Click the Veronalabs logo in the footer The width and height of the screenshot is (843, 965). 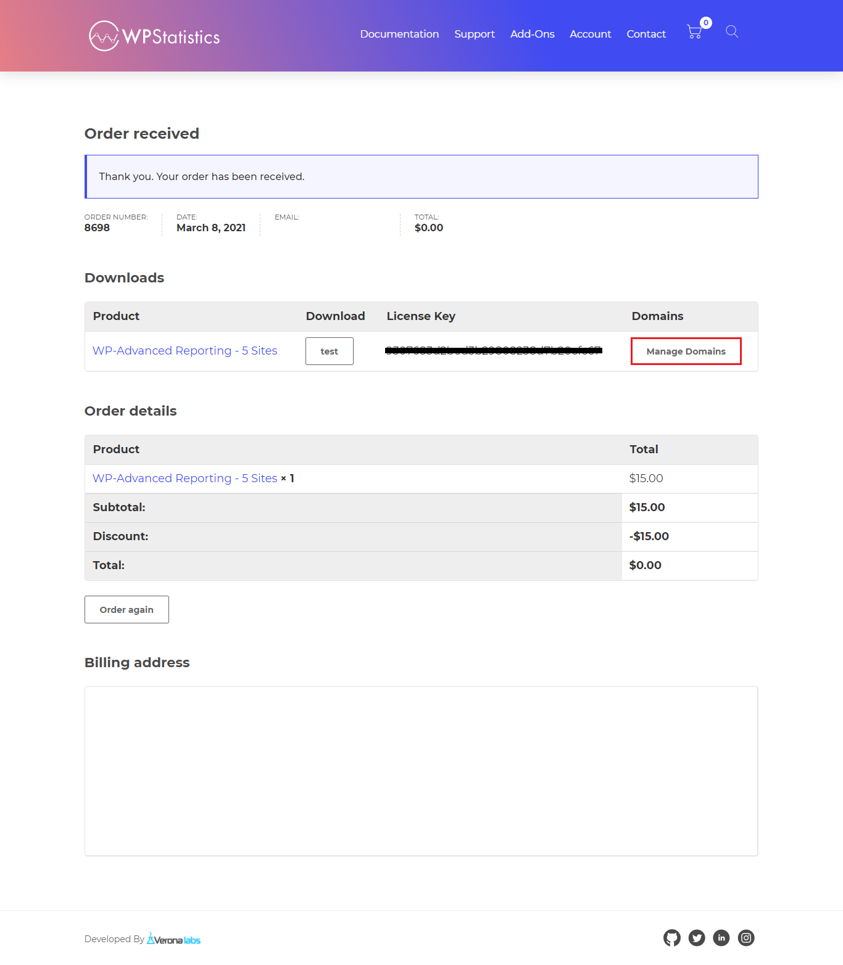point(174,938)
